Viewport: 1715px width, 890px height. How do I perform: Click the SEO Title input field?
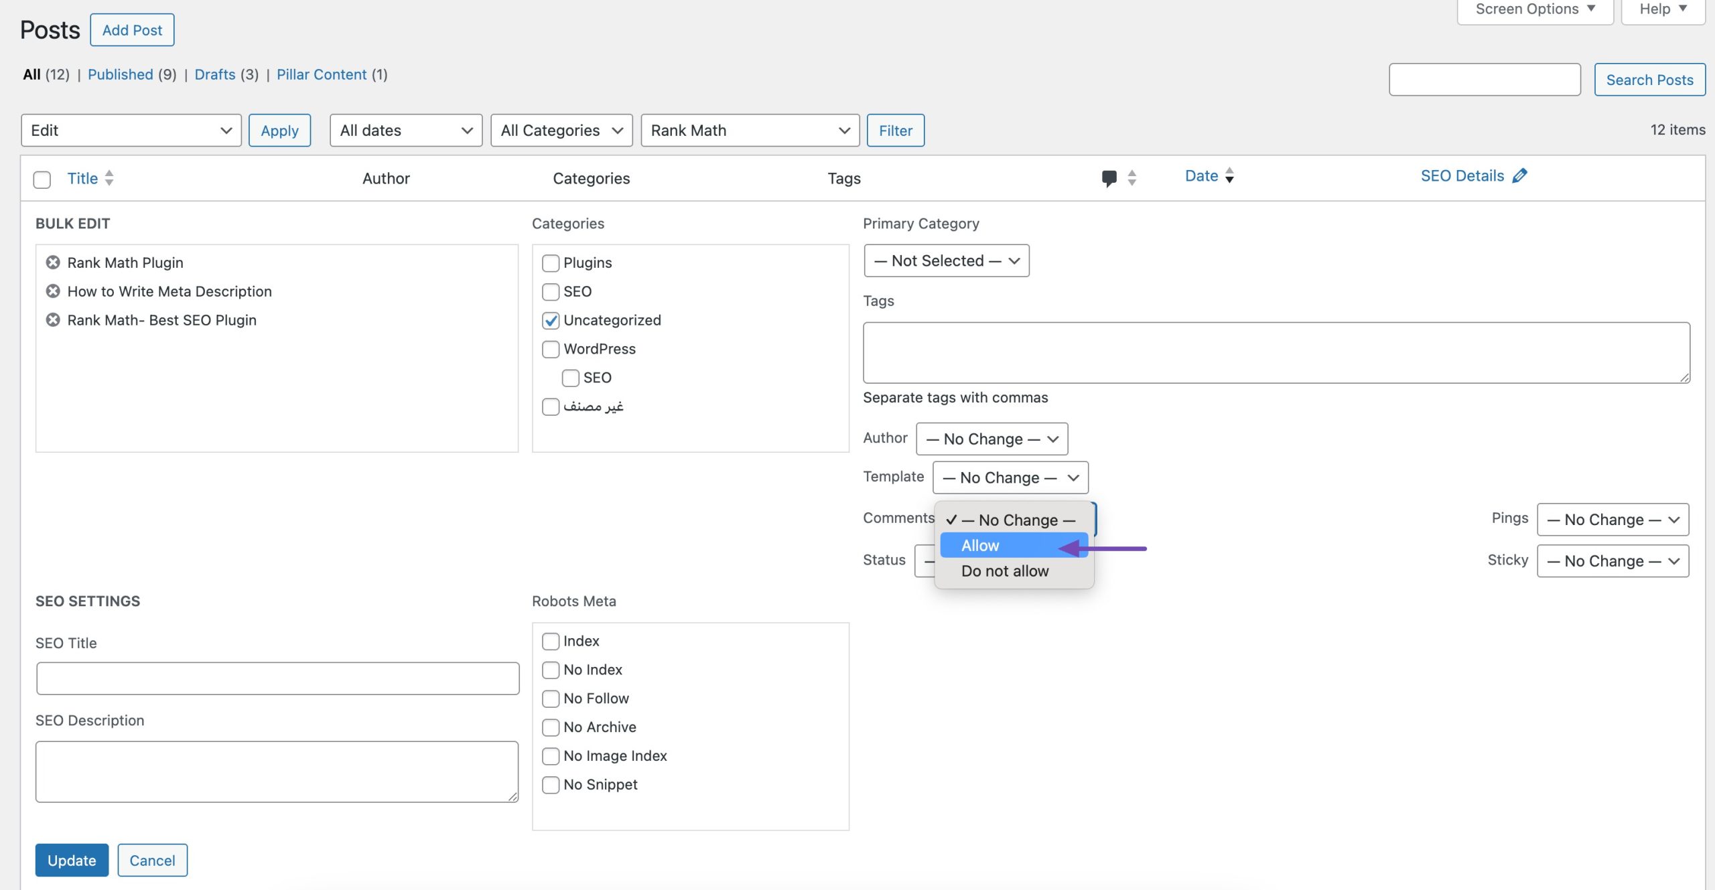[x=277, y=678]
